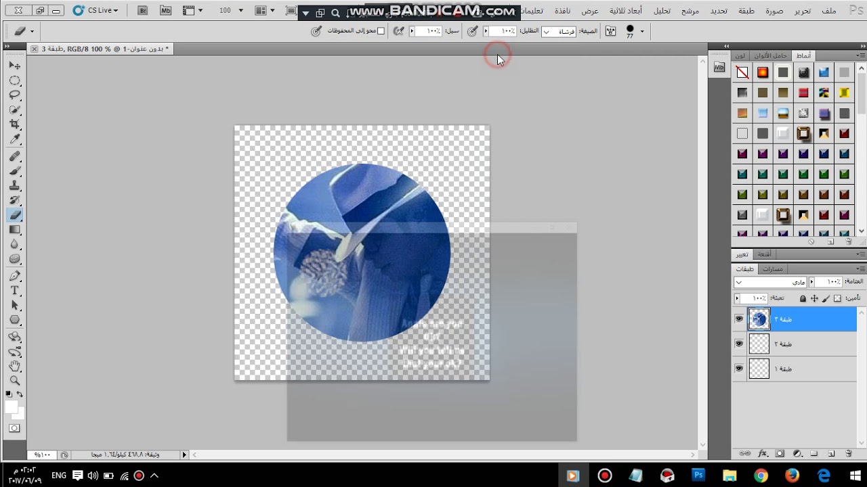Viewport: 867px width, 487px height.
Task: Open the Layers panel options menu
Action: [x=860, y=269]
